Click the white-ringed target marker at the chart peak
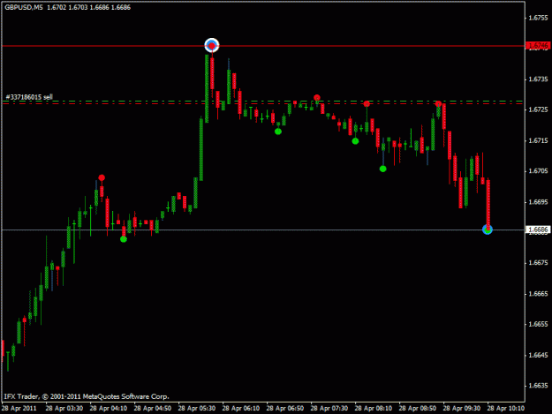This screenshot has width=552, height=414. click(x=212, y=45)
